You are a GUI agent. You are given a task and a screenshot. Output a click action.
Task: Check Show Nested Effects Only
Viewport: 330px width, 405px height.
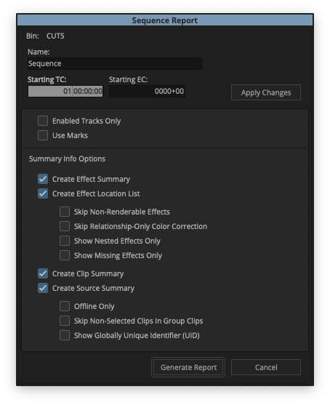[x=65, y=241]
